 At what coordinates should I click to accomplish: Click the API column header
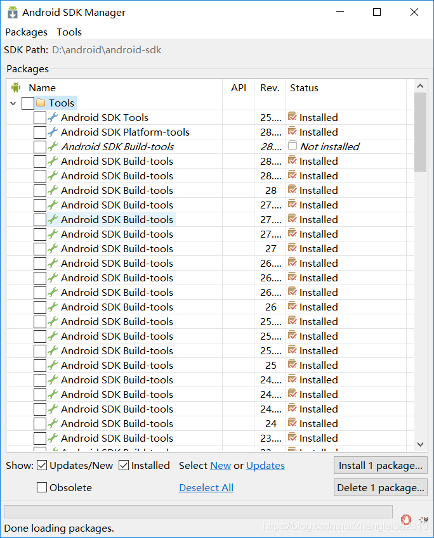(239, 88)
